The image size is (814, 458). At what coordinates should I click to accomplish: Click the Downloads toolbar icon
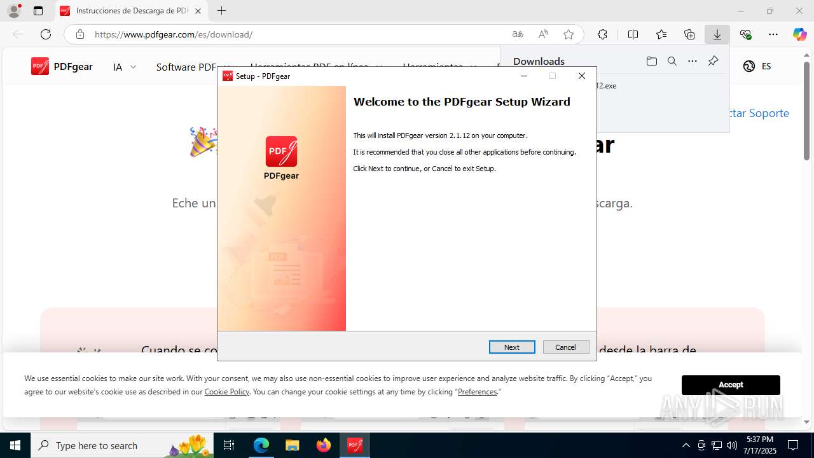(x=717, y=34)
